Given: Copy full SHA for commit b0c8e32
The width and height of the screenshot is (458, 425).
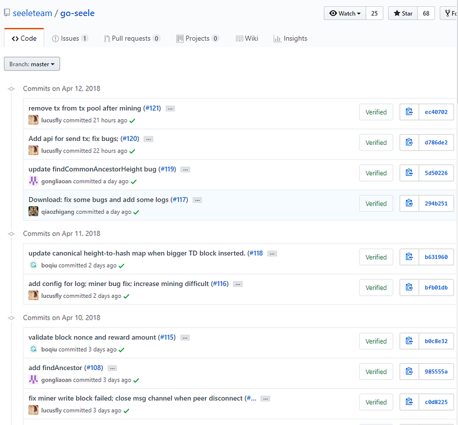Looking at the screenshot, I should [409, 341].
